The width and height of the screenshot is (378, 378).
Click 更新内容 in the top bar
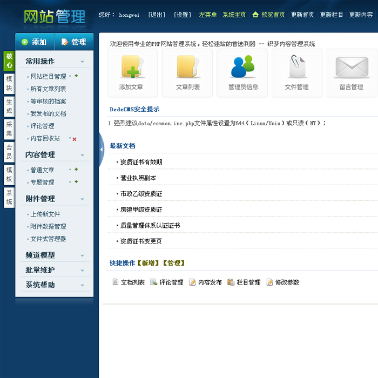(x=361, y=15)
